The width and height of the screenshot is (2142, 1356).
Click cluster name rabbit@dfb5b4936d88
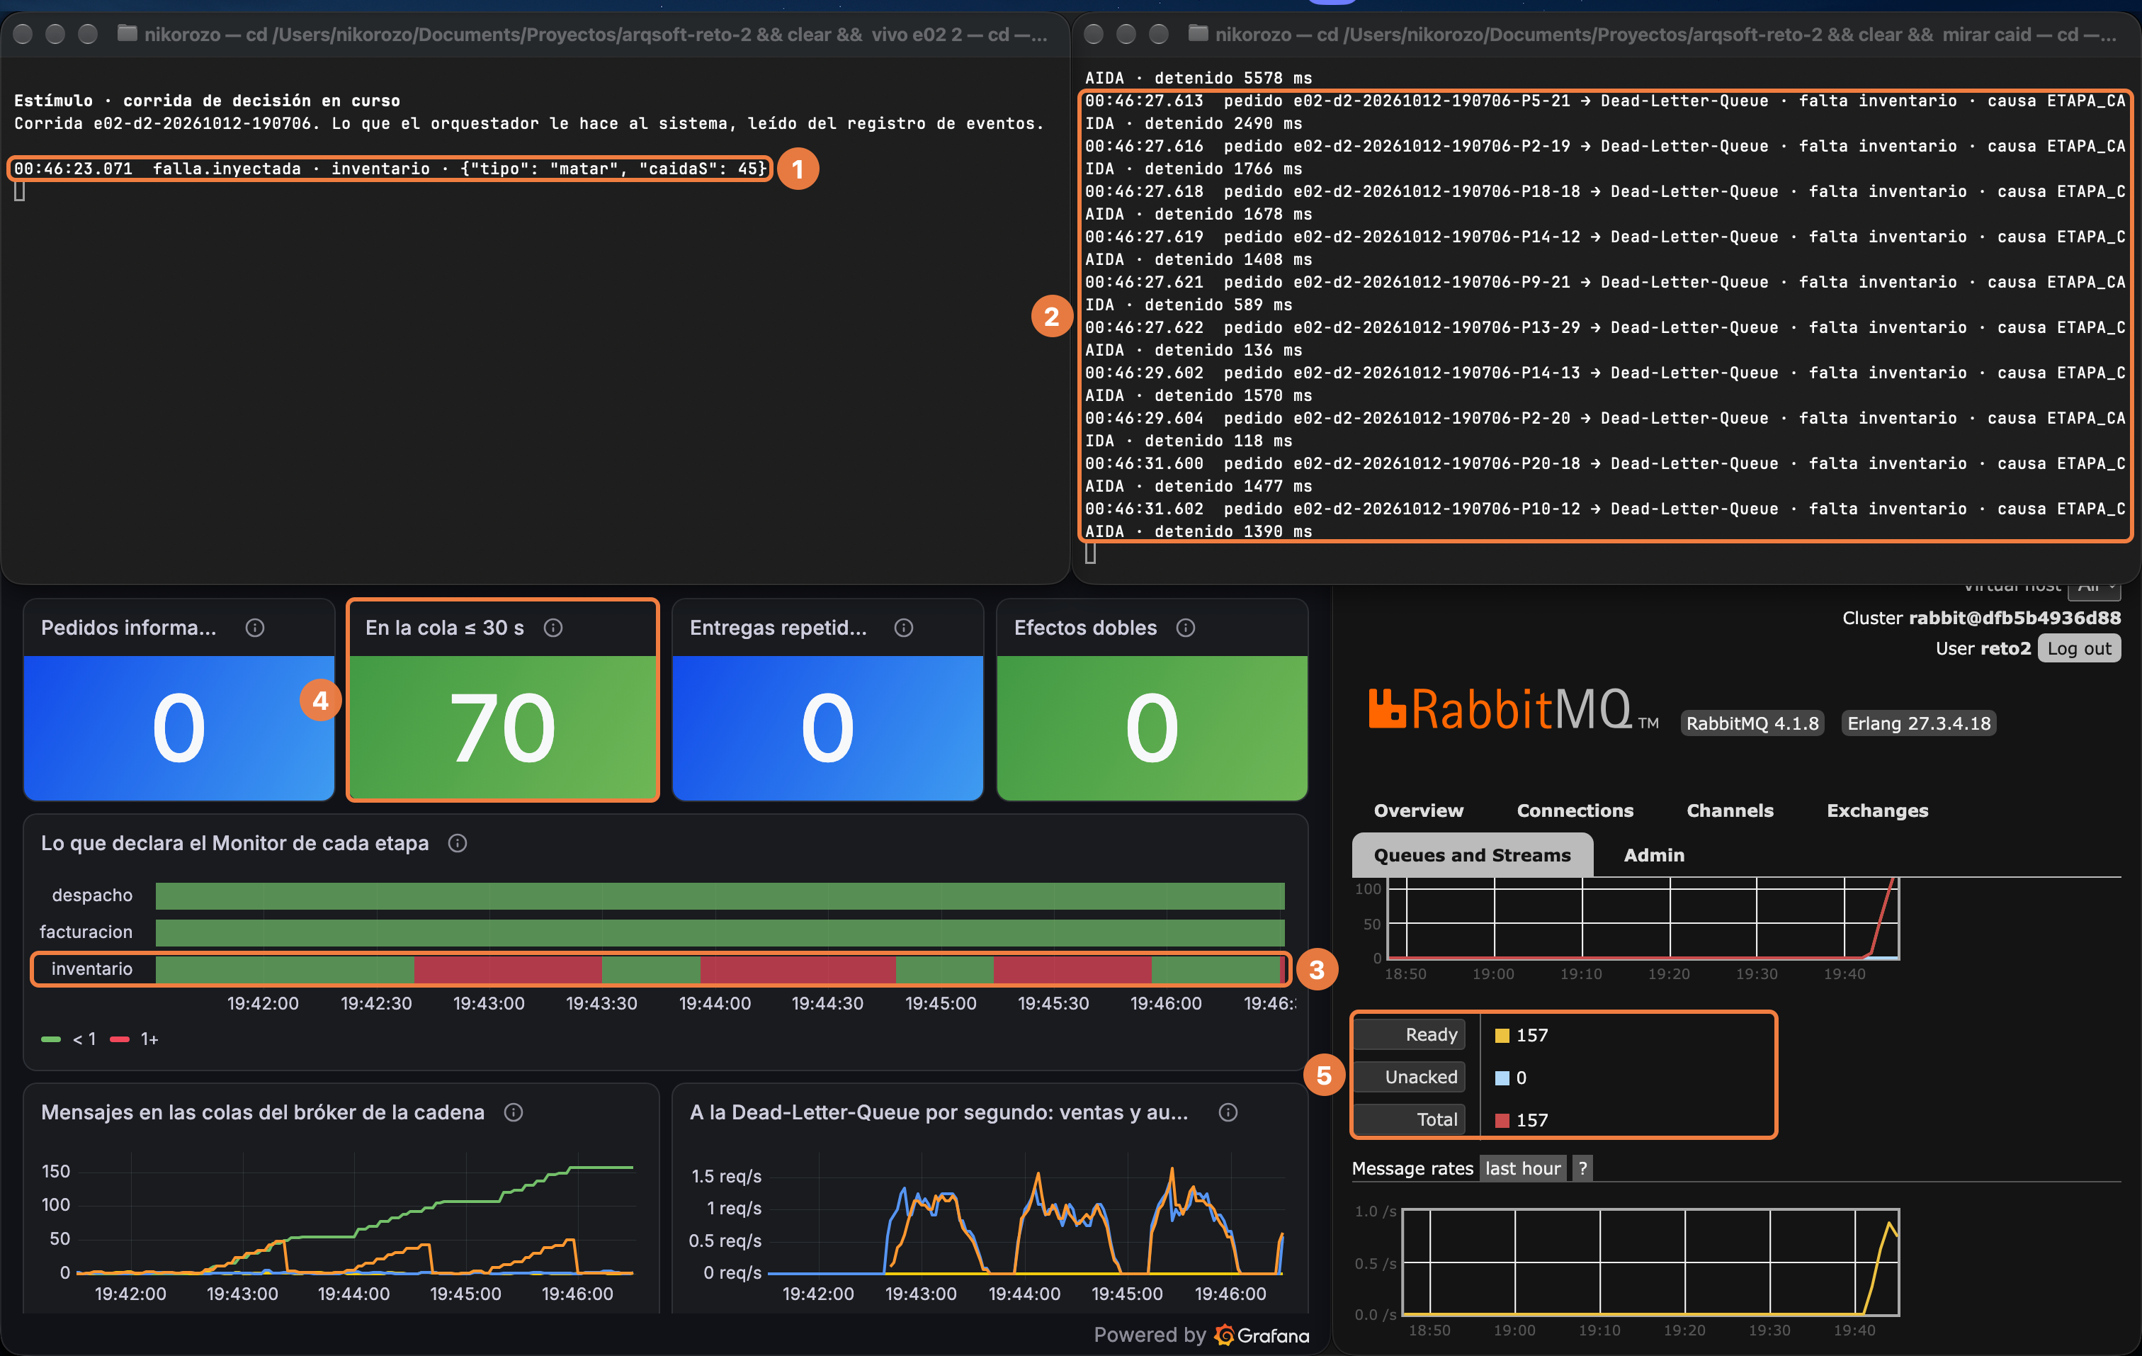point(2014,618)
